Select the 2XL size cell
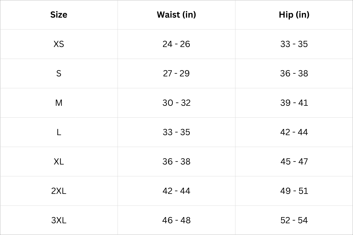Screen dimensions: 353x235 59,191
